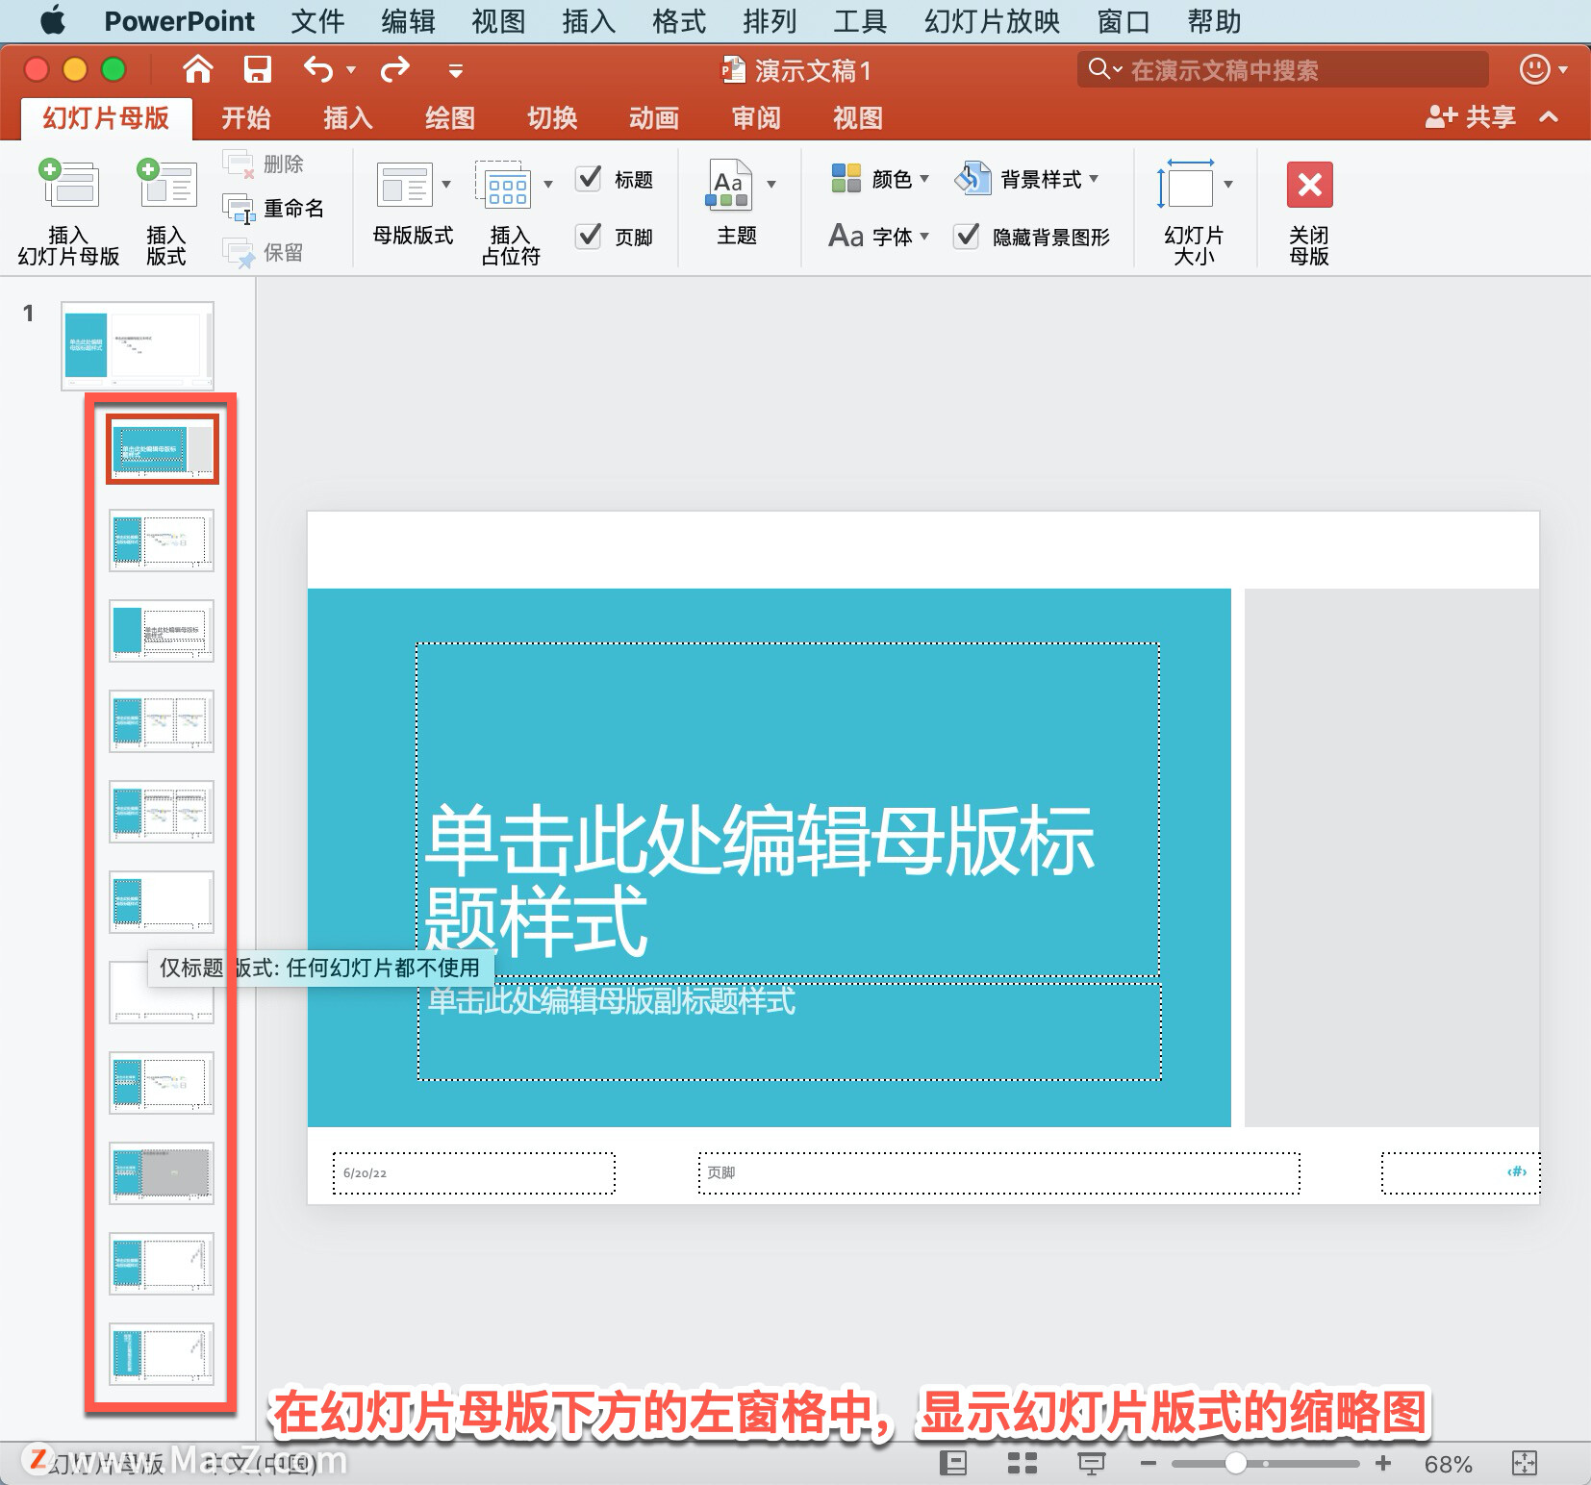Click the Fonts (字体) Aa icon
The height and width of the screenshot is (1485, 1591).
click(x=846, y=236)
